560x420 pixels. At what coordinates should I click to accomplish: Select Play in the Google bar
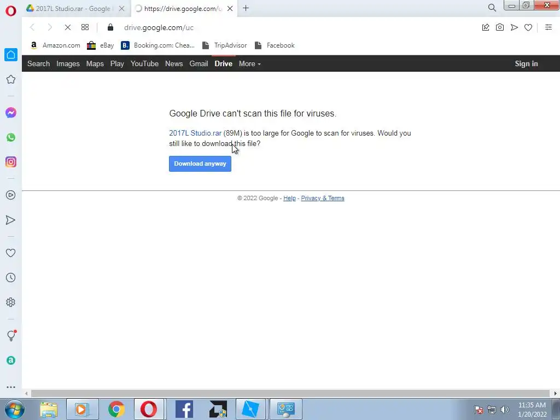[117, 63]
